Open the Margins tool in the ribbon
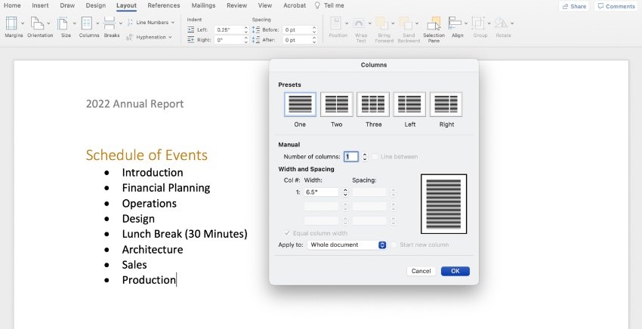This screenshot has height=329, width=642. pos(12,23)
